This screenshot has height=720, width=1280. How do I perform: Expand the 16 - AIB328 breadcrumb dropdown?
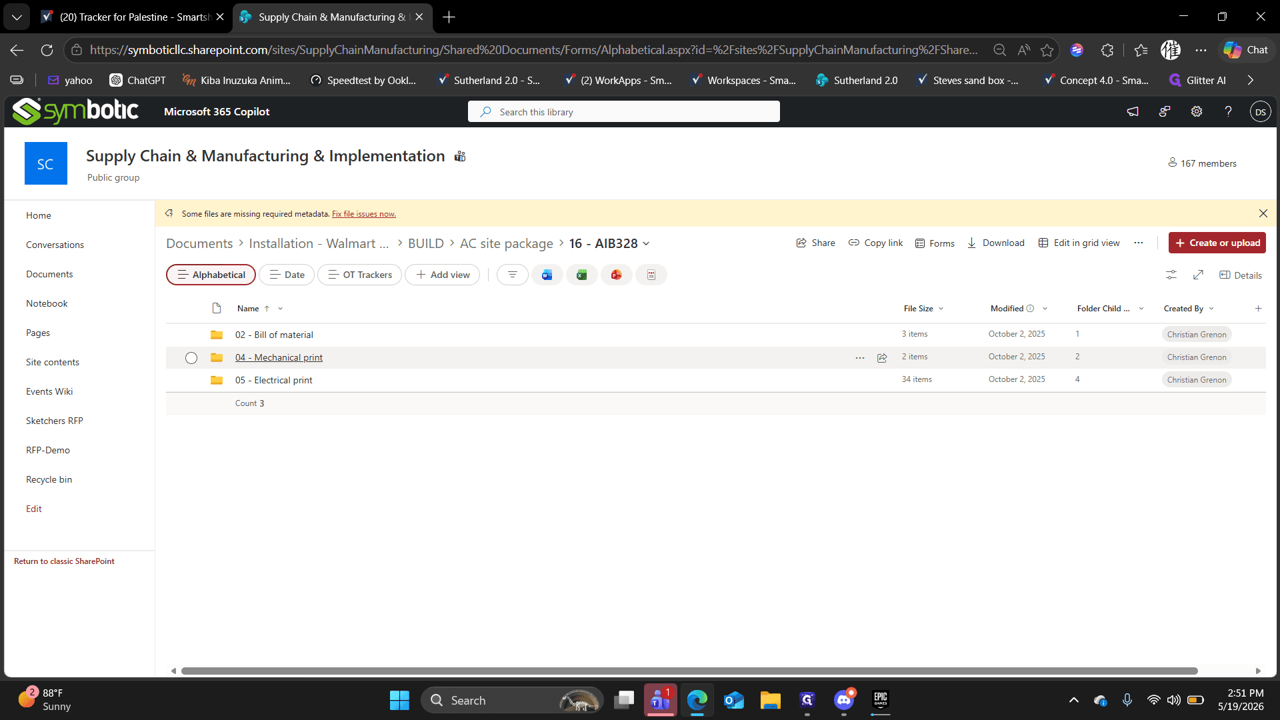[646, 243]
